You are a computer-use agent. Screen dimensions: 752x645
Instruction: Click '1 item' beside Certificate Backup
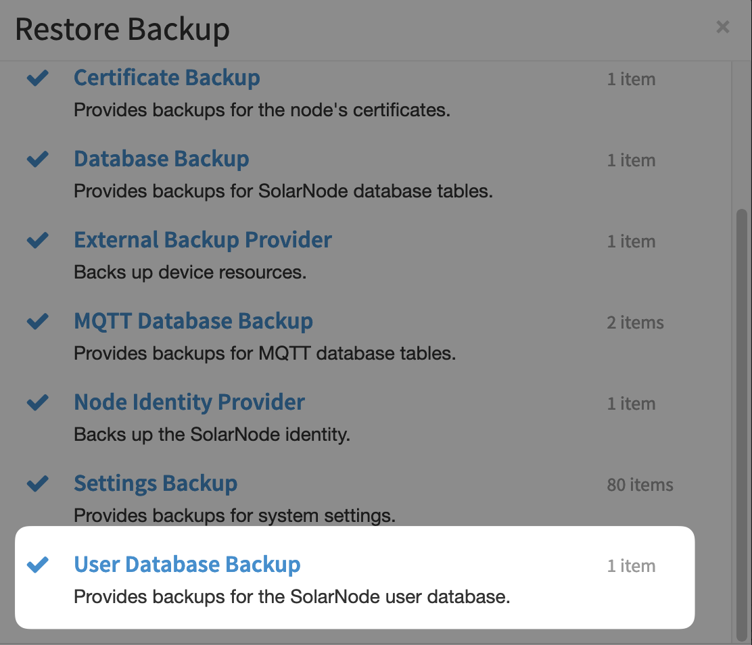tap(631, 79)
